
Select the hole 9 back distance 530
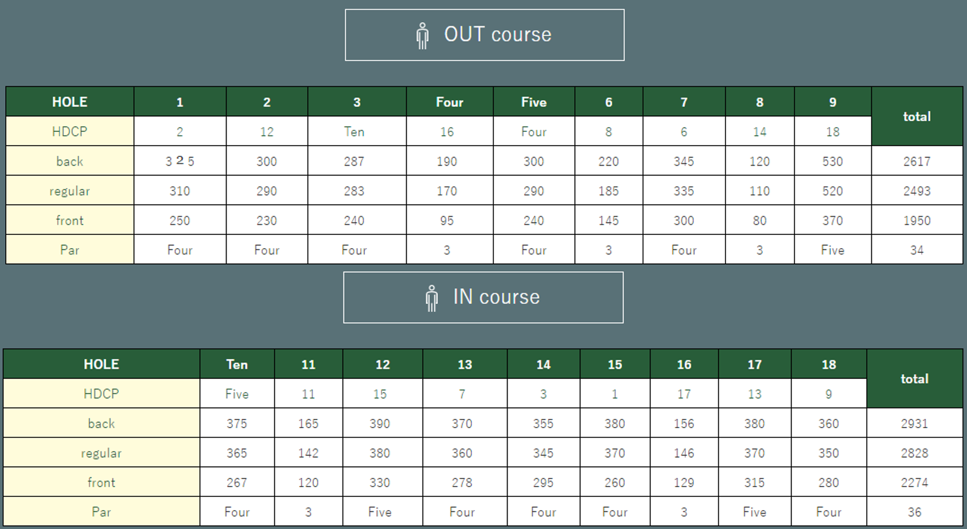(833, 161)
